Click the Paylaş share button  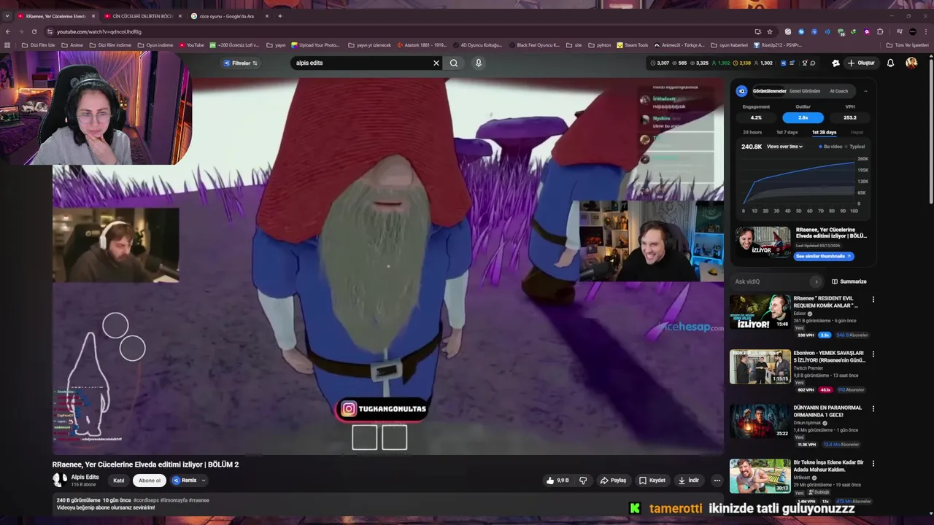pos(613,481)
